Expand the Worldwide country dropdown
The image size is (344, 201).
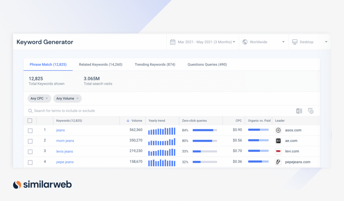click(x=283, y=42)
